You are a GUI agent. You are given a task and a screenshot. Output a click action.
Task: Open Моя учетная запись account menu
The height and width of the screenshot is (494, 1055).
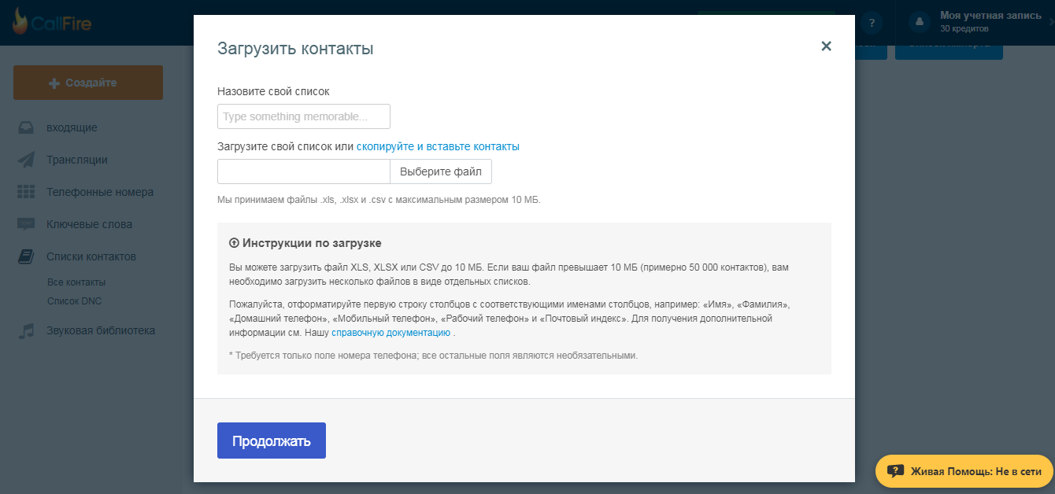990,17
